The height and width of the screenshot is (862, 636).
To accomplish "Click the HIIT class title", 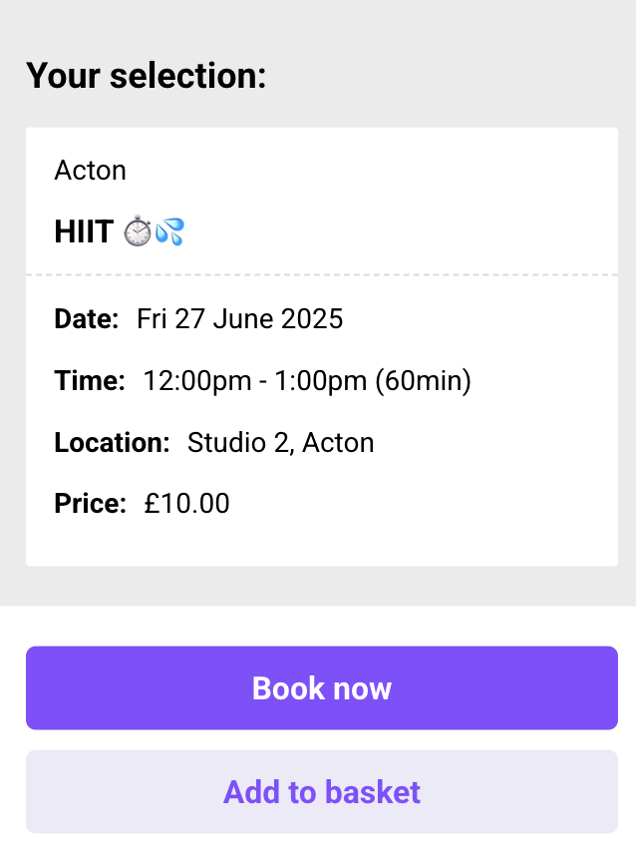I will 84,231.
